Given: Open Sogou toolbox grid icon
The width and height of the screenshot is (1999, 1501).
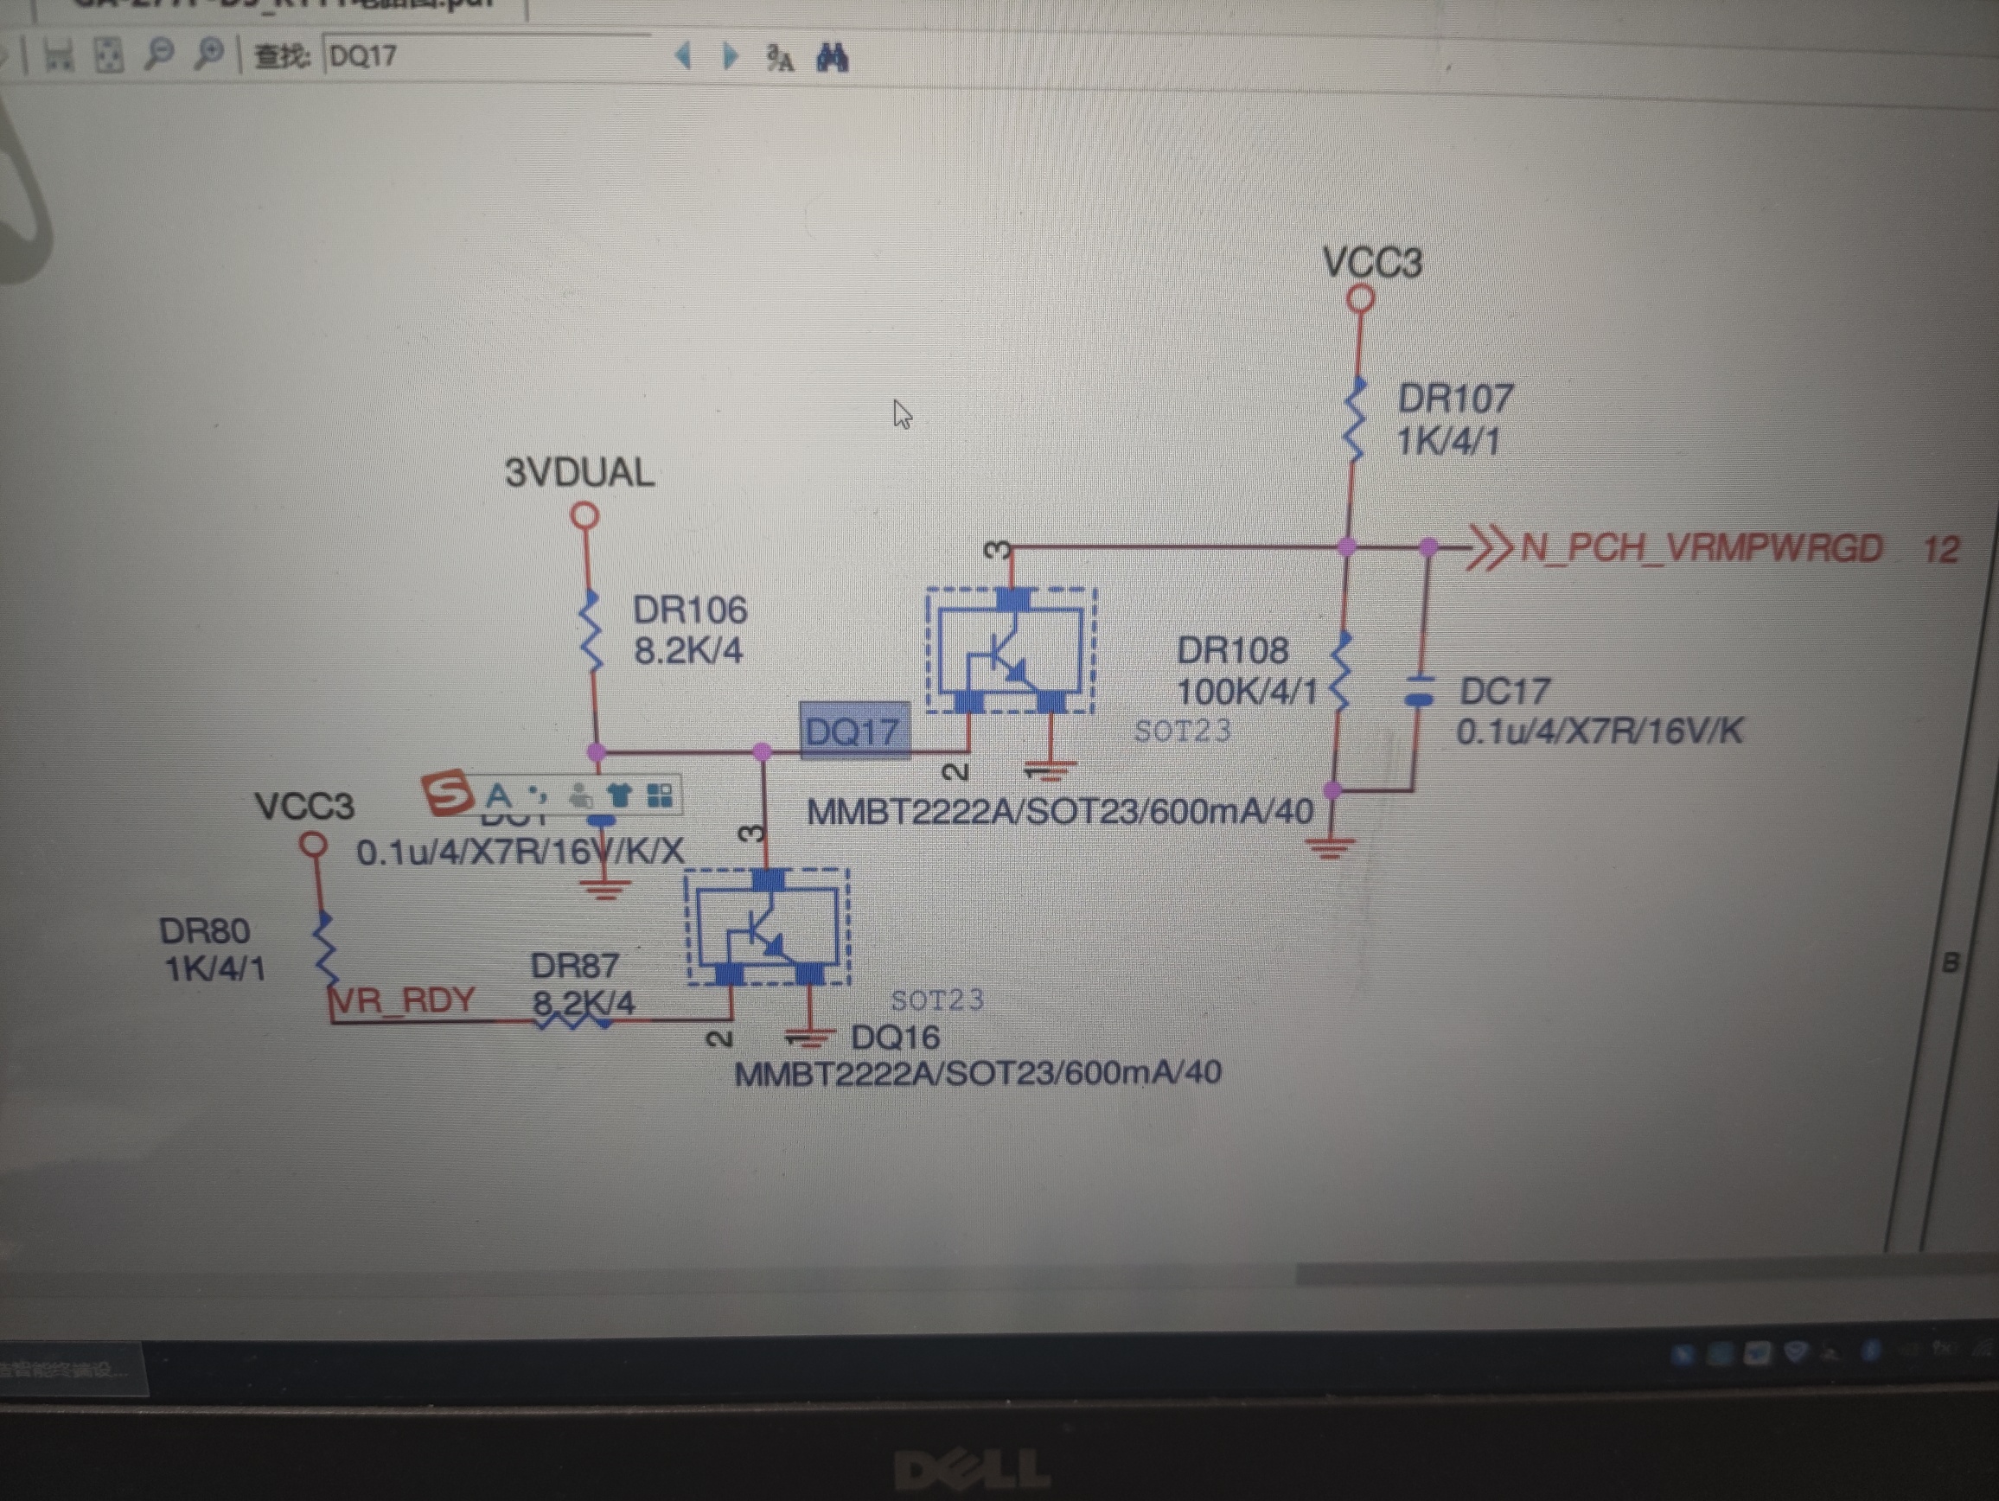Looking at the screenshot, I should click(661, 795).
